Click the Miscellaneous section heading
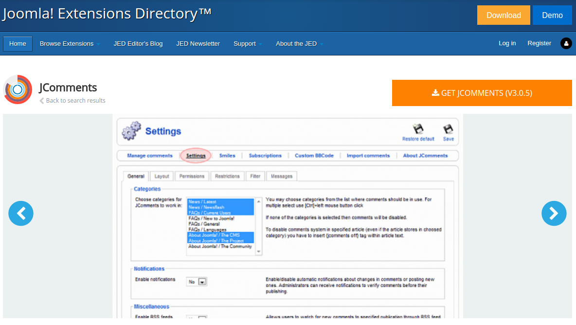This screenshot has height=325, width=576. click(x=151, y=307)
